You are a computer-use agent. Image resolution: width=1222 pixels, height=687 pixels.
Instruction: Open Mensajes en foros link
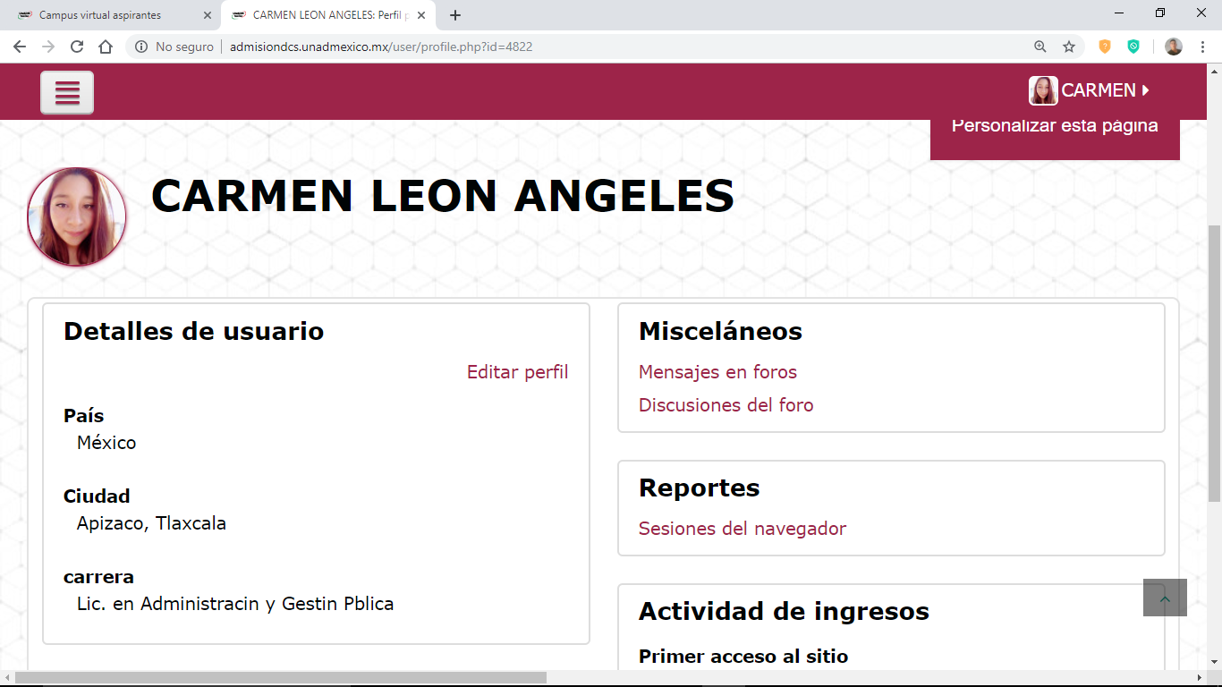pos(717,372)
